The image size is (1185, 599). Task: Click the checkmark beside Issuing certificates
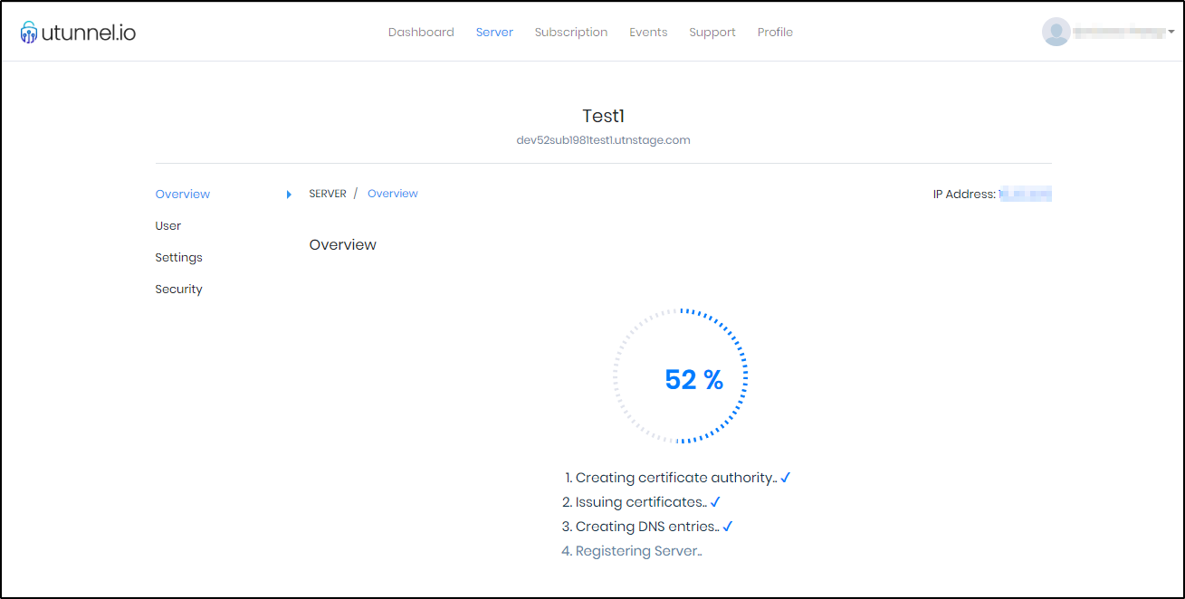coord(715,501)
